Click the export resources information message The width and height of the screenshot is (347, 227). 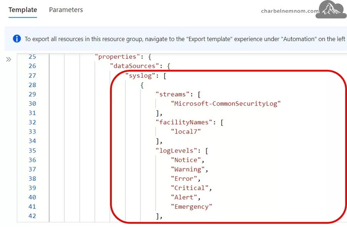coord(185,39)
